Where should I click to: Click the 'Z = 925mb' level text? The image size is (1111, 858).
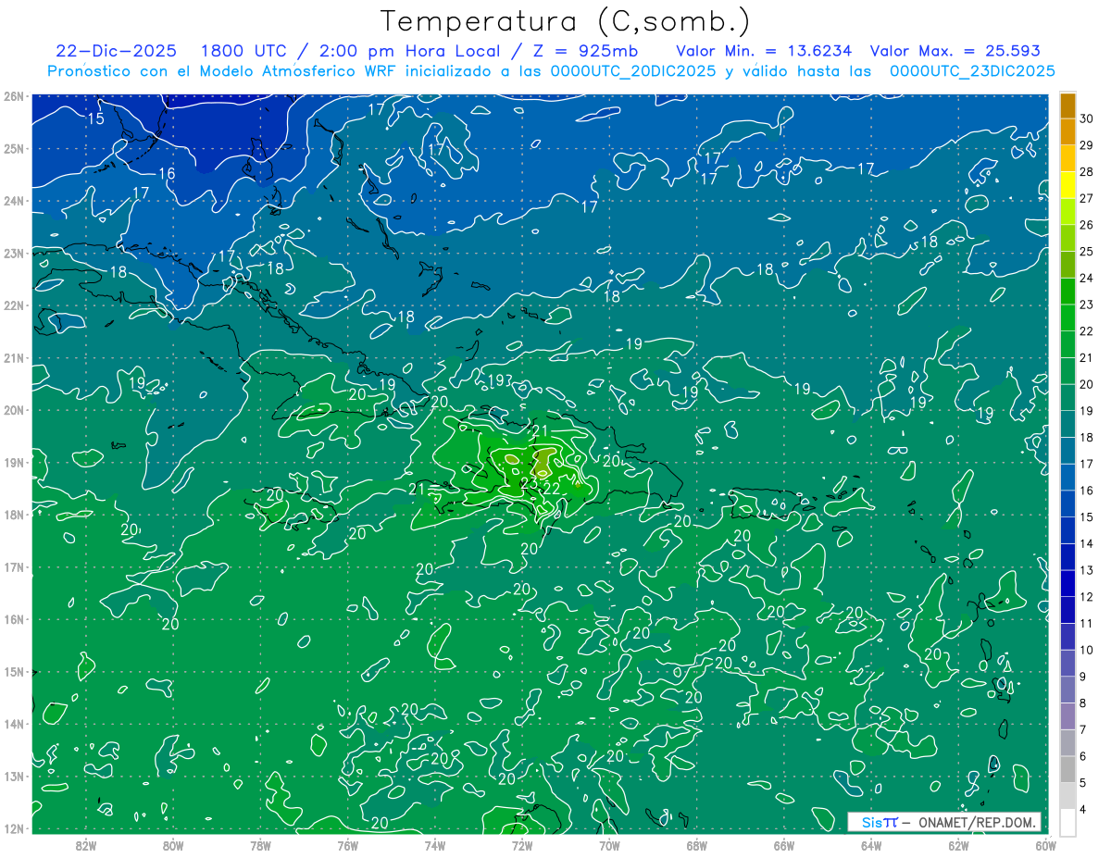(x=585, y=51)
